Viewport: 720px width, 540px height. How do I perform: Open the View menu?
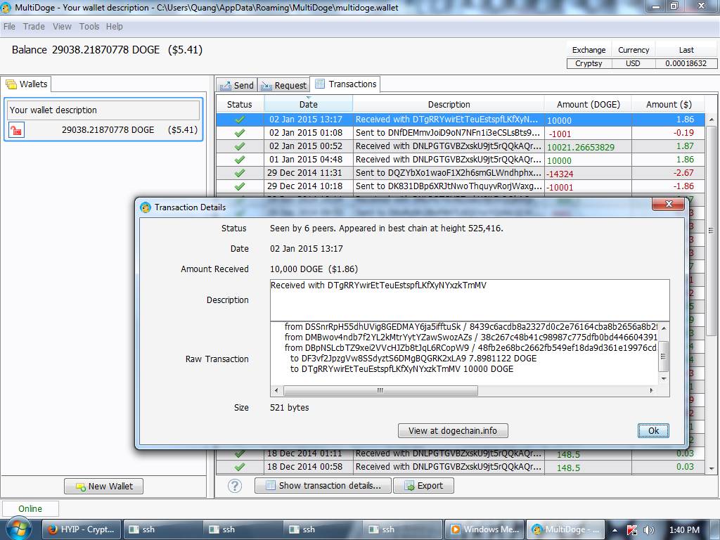(62, 27)
